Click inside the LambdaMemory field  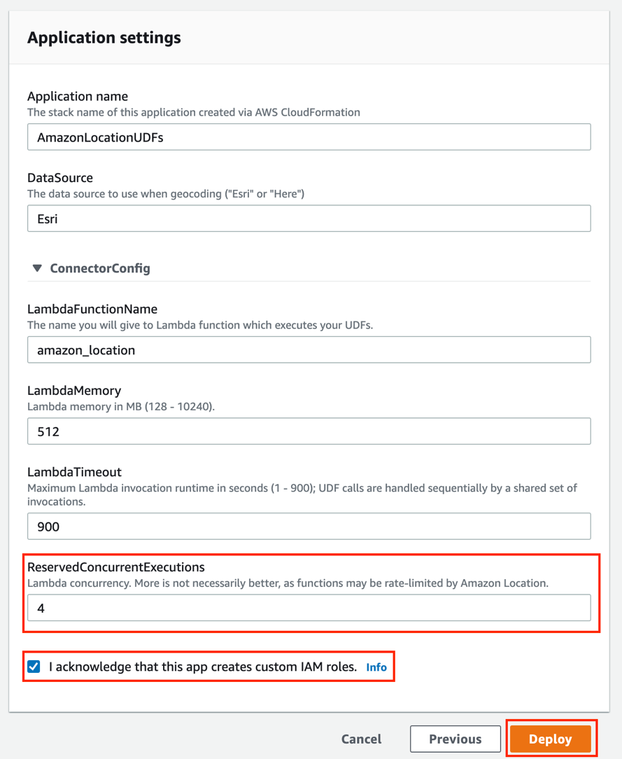(308, 431)
